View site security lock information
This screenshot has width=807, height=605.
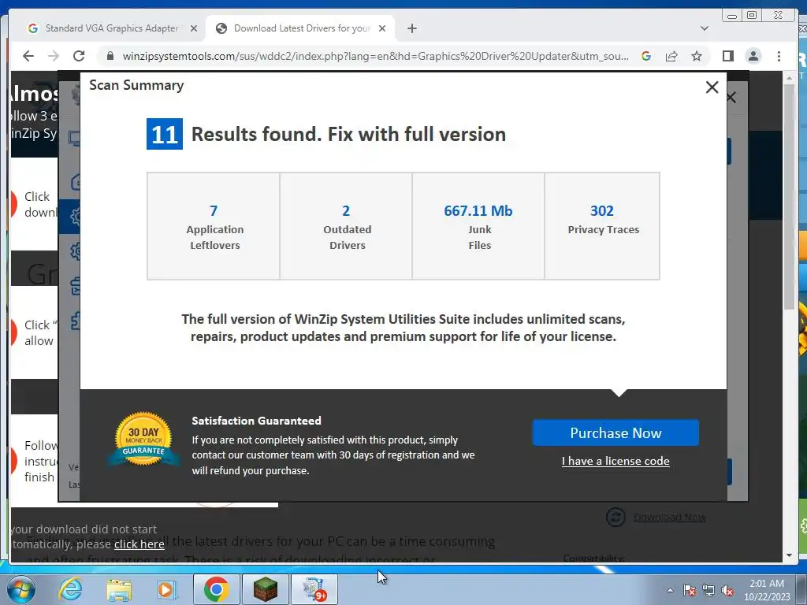tap(110, 56)
